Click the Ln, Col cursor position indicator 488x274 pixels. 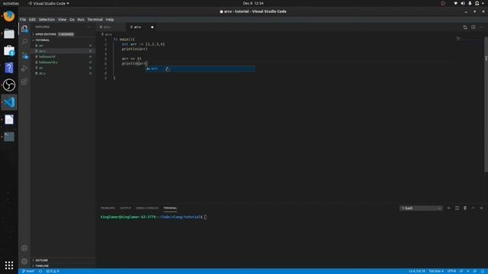click(x=417, y=271)
